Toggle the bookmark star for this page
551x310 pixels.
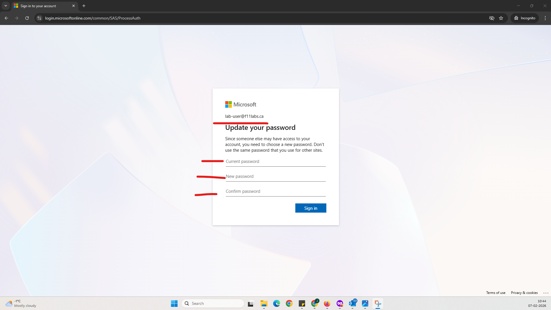(501, 18)
